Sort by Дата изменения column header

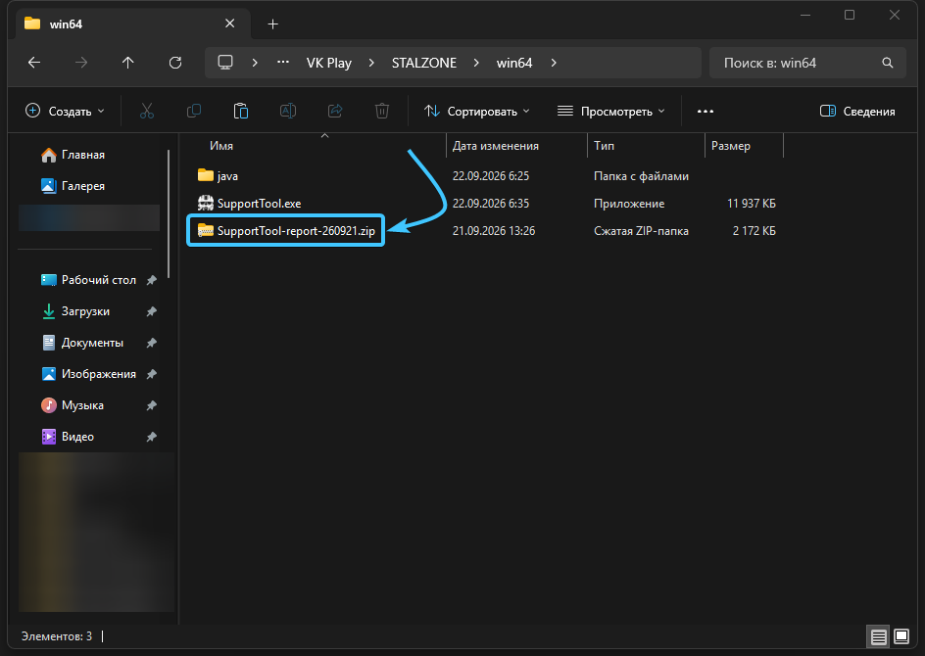pos(496,146)
